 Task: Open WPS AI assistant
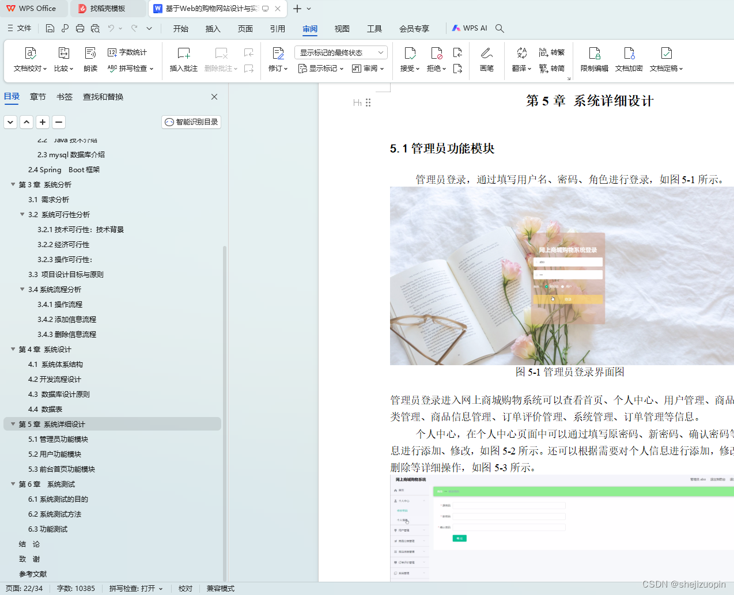coord(470,28)
